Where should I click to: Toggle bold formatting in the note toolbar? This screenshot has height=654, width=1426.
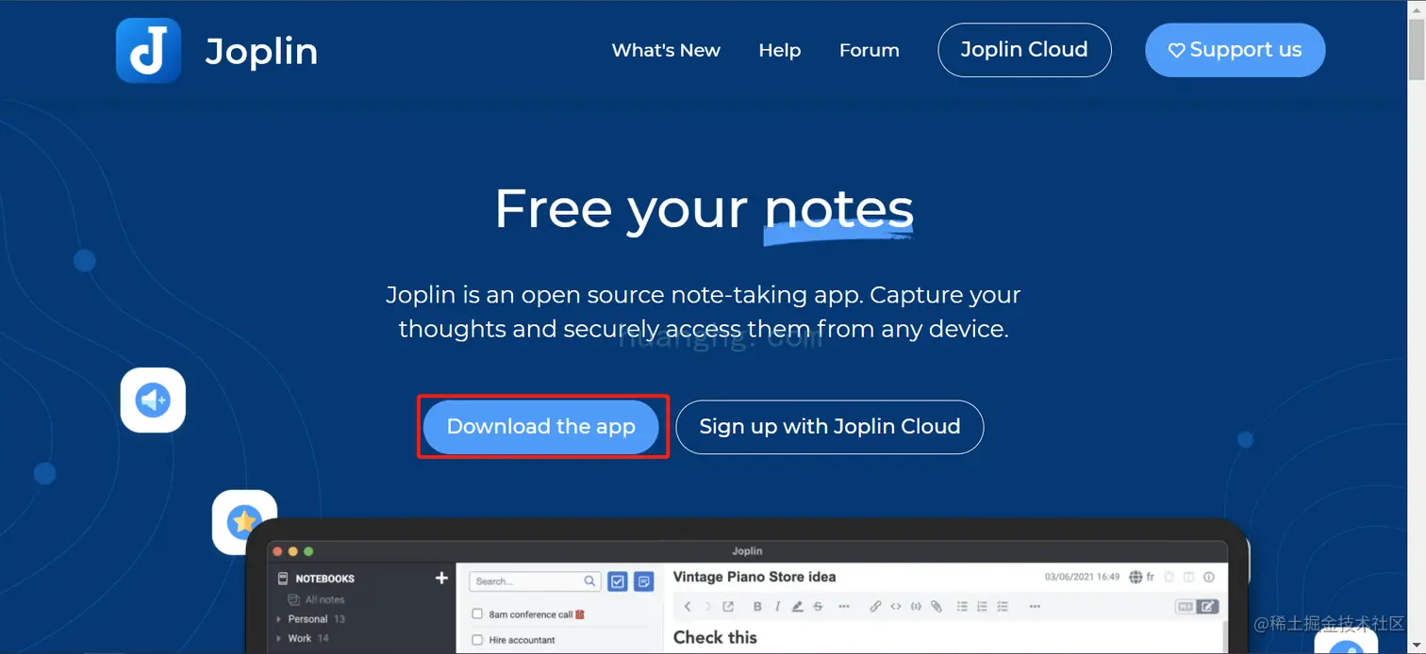click(x=756, y=606)
